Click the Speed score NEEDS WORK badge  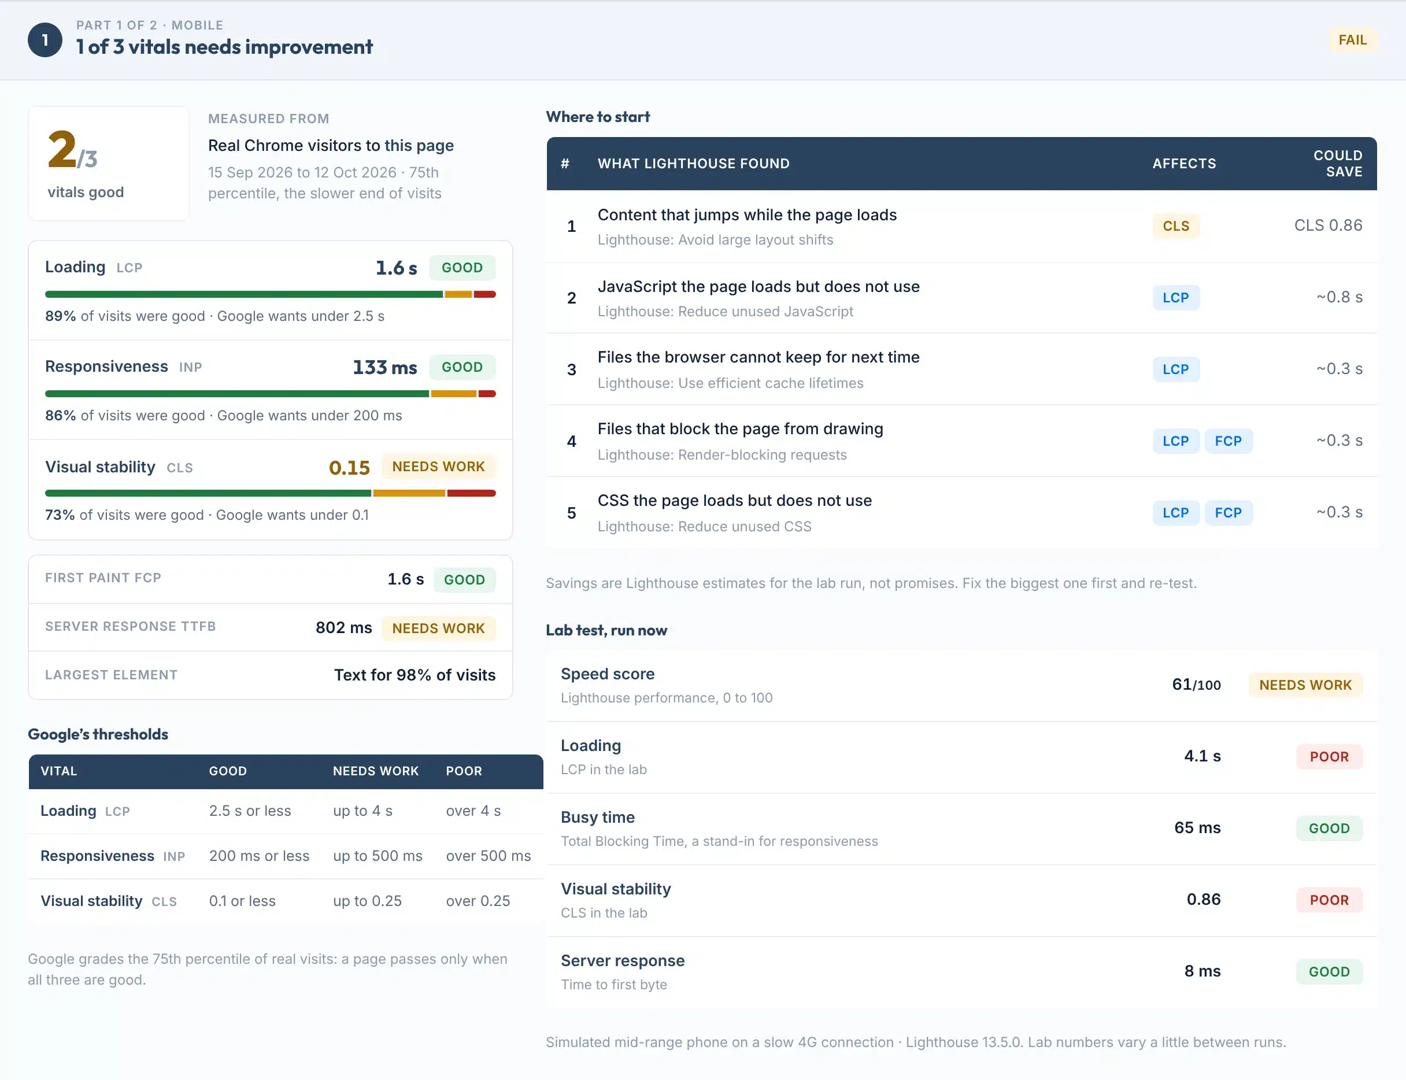coord(1305,685)
